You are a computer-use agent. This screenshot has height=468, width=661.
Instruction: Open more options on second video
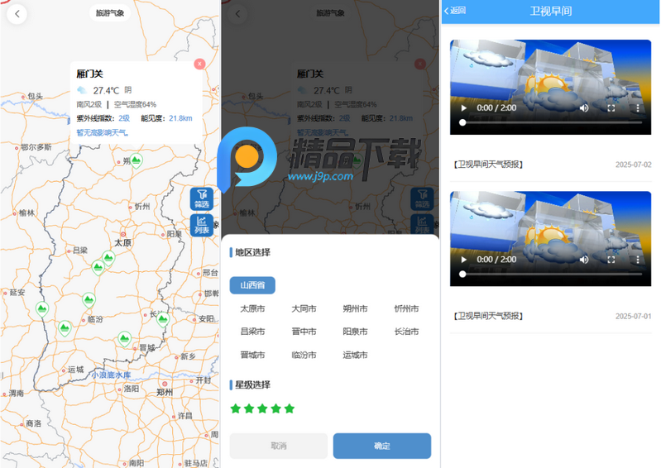point(637,260)
